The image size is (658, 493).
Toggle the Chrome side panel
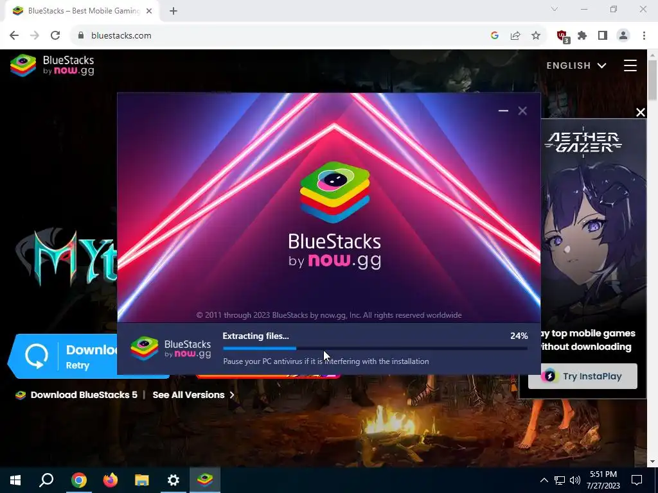point(603,36)
